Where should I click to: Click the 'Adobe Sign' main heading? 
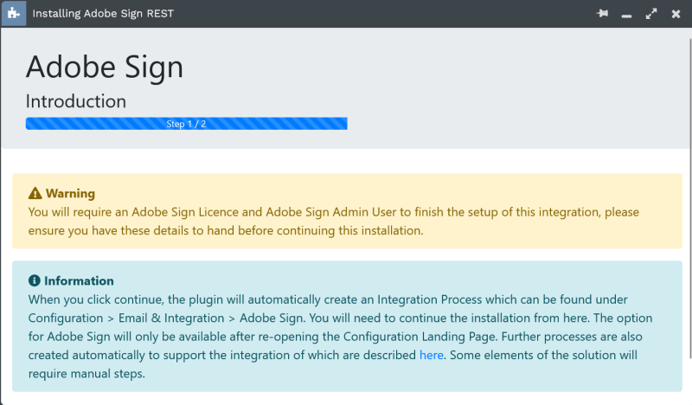point(104,67)
